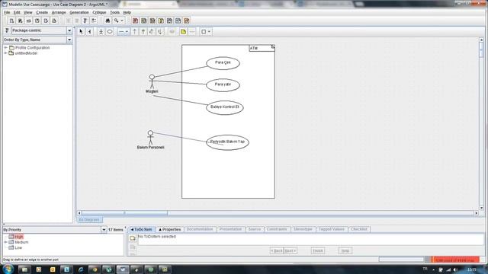The width and height of the screenshot is (488, 274).
Task: Select the arrow Select tool
Action: (x=81, y=32)
